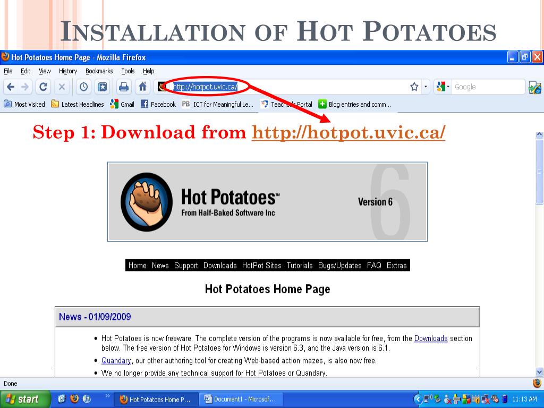Open ICT for Meaningful Le... bookmark

tap(218, 104)
